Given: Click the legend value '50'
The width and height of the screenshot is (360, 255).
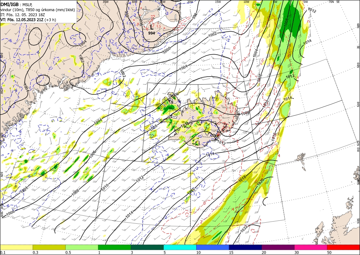Looking at the screenshot, I should (x=329, y=252).
